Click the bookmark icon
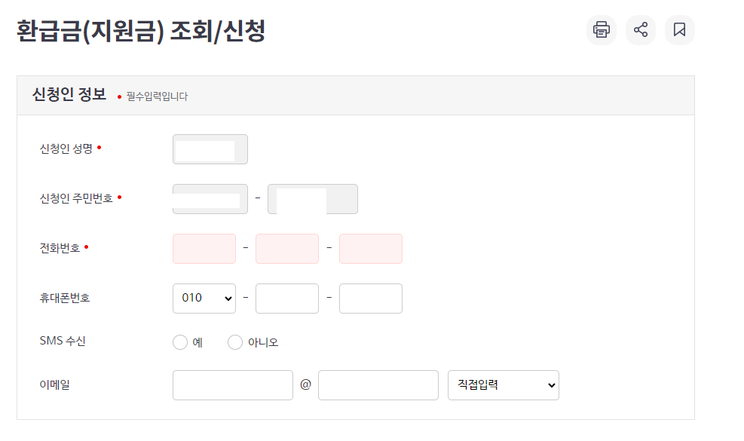744x441 pixels. pos(679,29)
